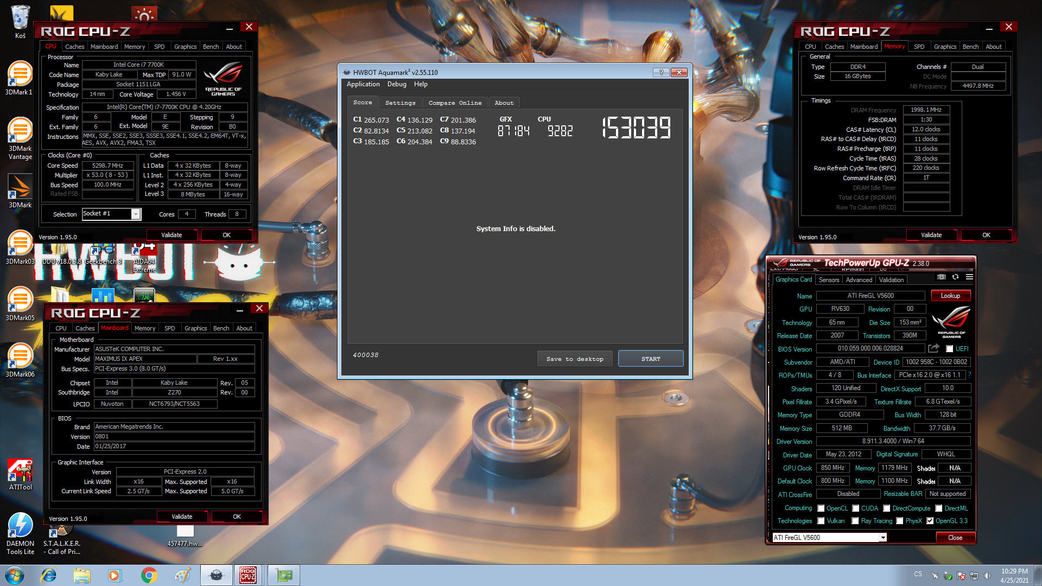Toggle the DirectML checkbox in GPU-Z
This screenshot has height=586, width=1042.
[x=939, y=508]
